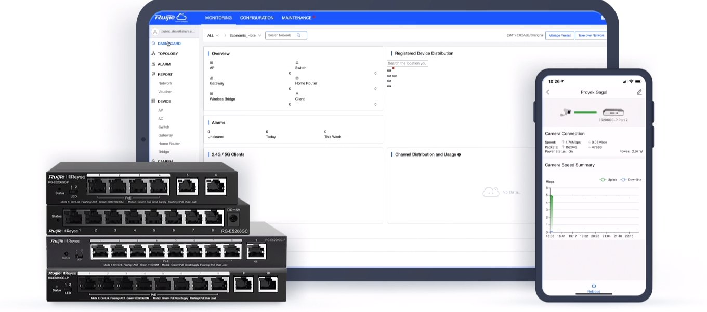
Task: Click the Ruijie cloud logo
Action: coord(170,18)
